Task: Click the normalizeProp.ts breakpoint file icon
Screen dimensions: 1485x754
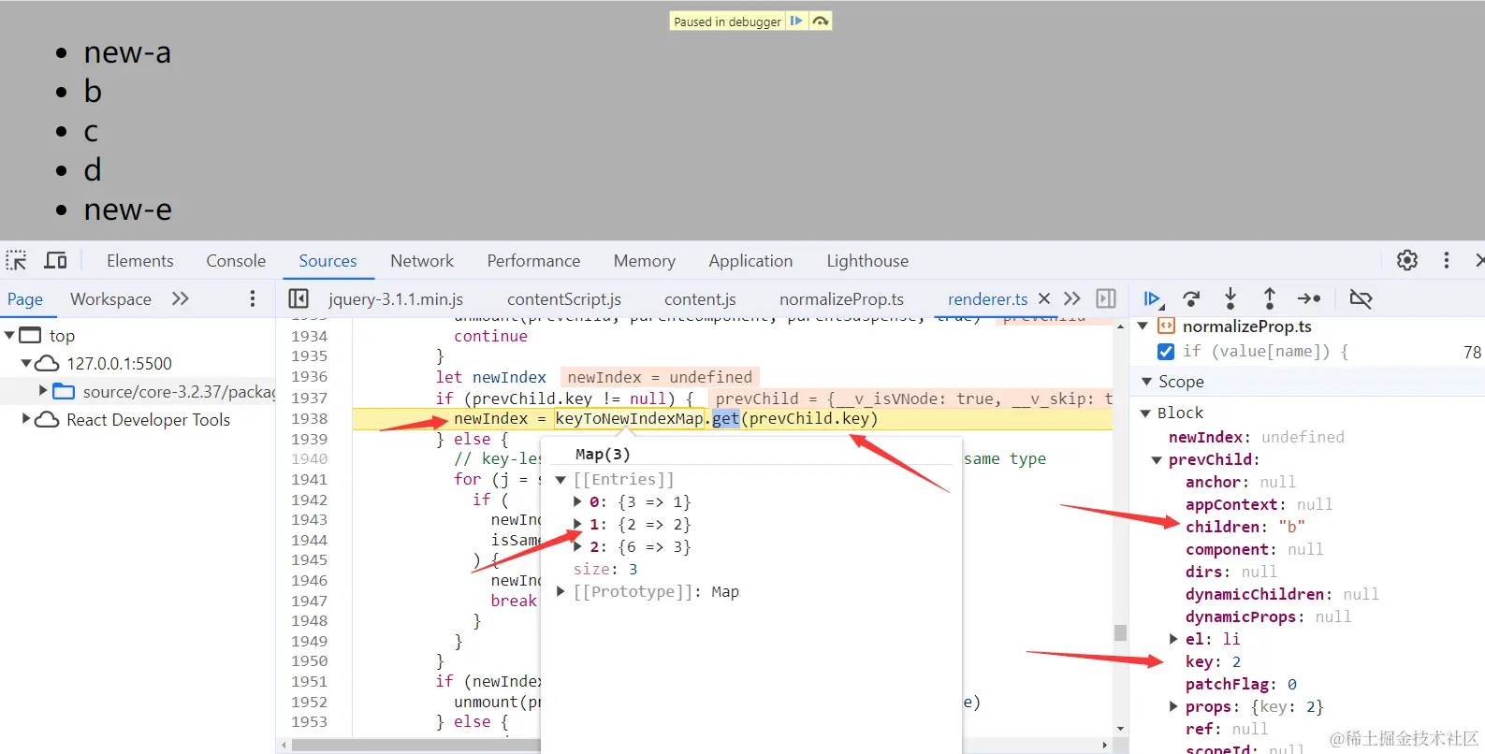Action: (1166, 326)
